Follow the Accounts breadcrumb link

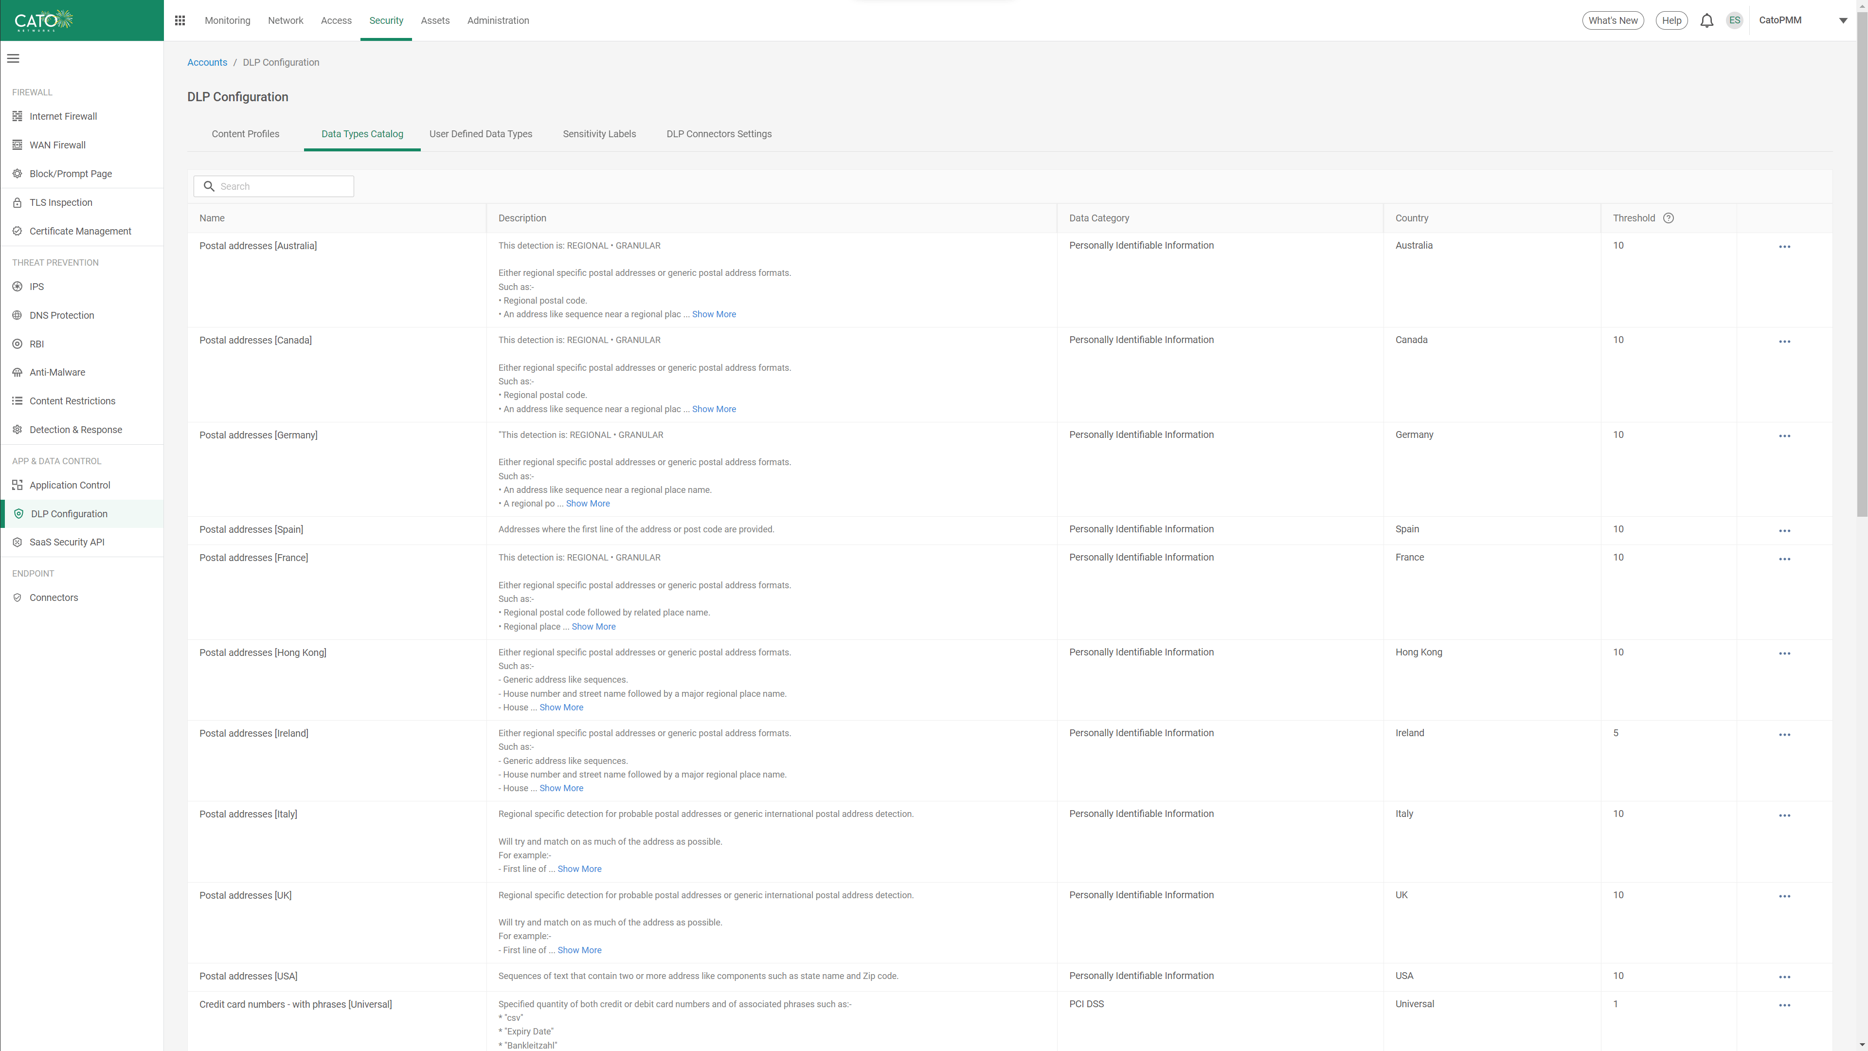207,62
